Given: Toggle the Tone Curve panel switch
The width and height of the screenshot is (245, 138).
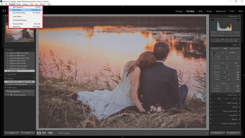Looking at the screenshot, I should [211, 95].
